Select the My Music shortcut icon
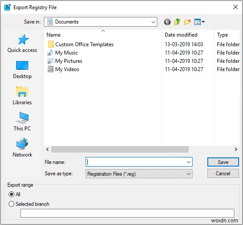 point(50,53)
